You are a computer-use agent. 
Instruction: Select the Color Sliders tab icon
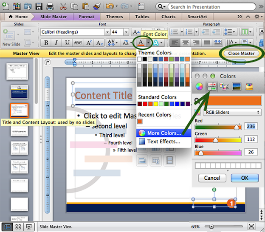click(x=211, y=87)
